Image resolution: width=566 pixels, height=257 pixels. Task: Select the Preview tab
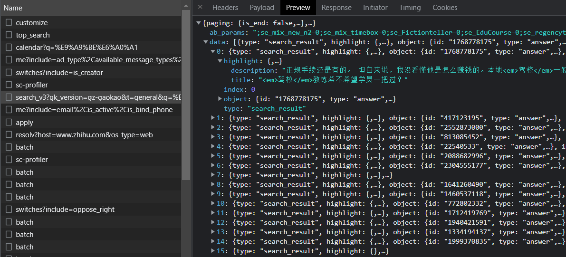(298, 8)
